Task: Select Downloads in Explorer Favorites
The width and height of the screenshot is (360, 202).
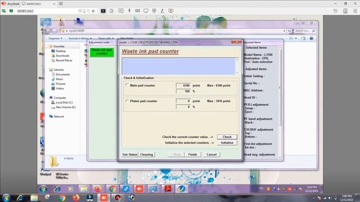Action: click(x=62, y=56)
